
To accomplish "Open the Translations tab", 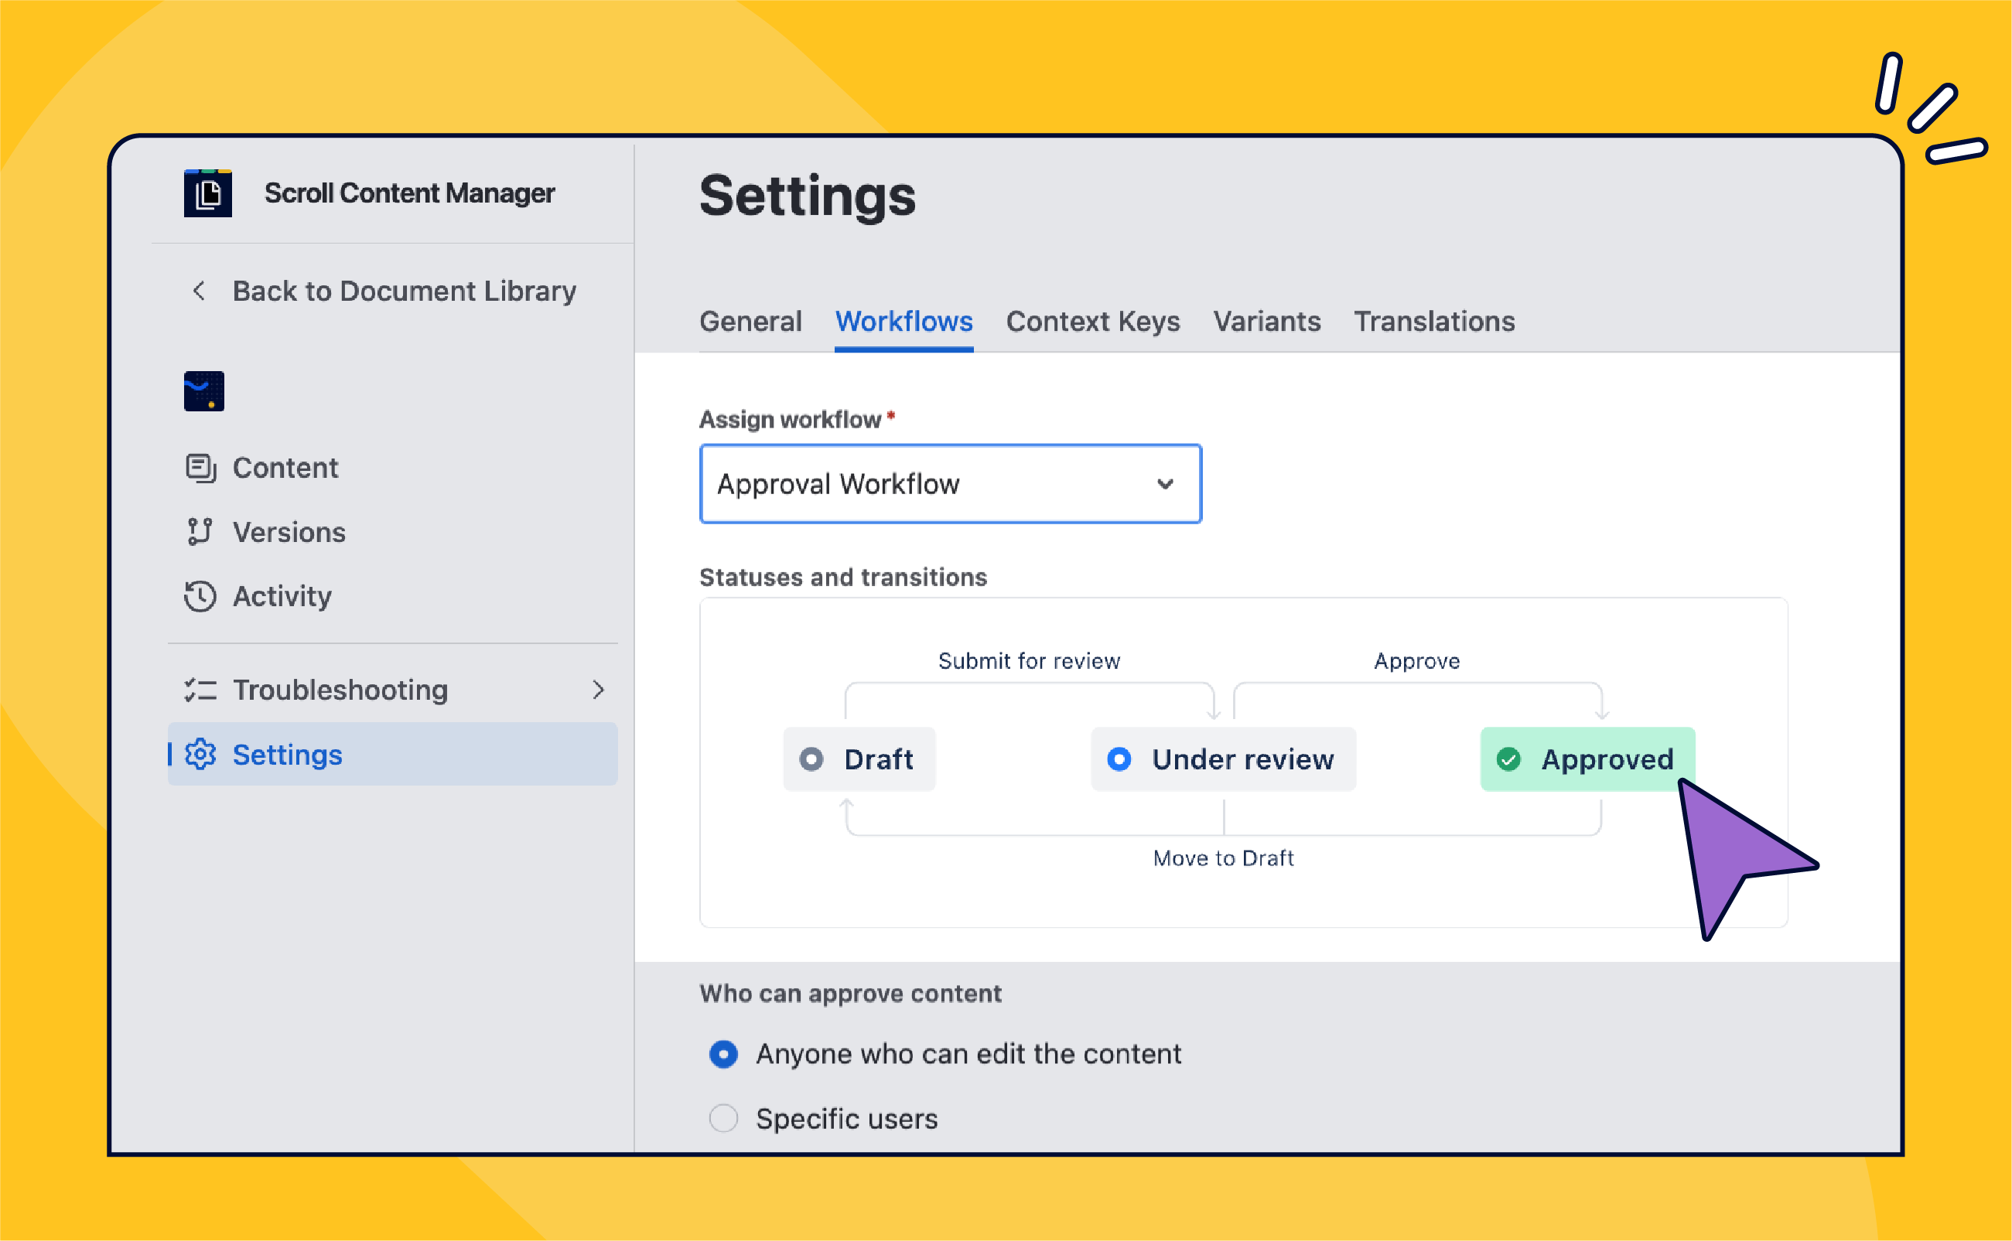I will (1434, 321).
